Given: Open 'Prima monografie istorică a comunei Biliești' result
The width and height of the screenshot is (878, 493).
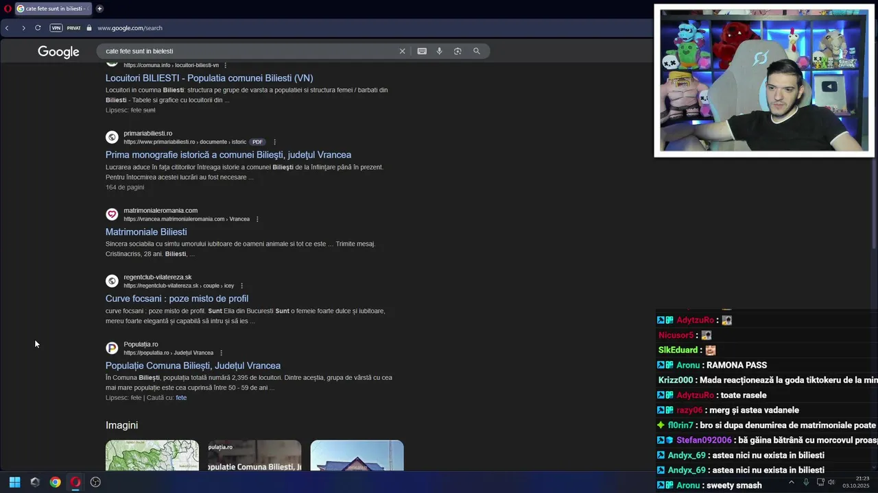Looking at the screenshot, I should (x=228, y=155).
